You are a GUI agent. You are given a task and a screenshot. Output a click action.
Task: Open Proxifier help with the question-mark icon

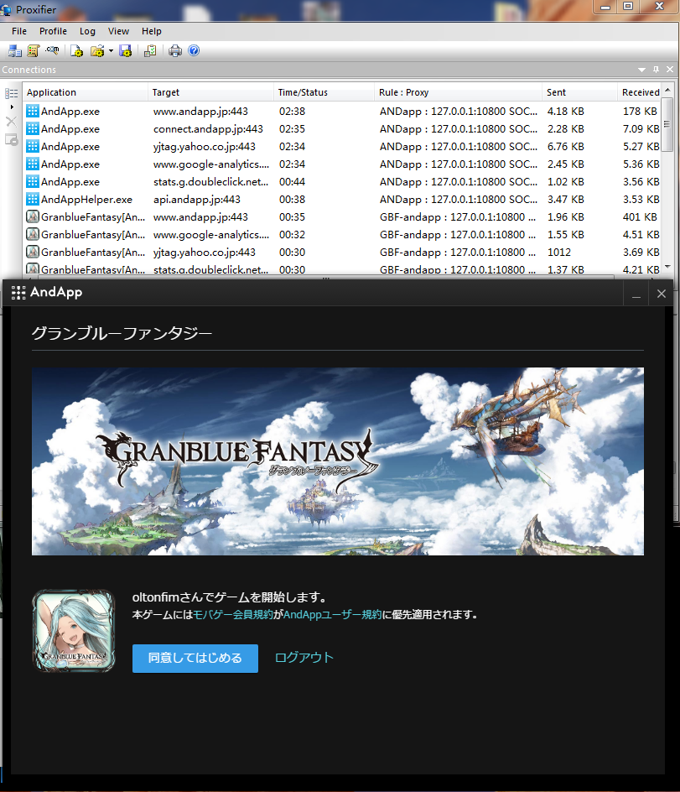pos(192,51)
